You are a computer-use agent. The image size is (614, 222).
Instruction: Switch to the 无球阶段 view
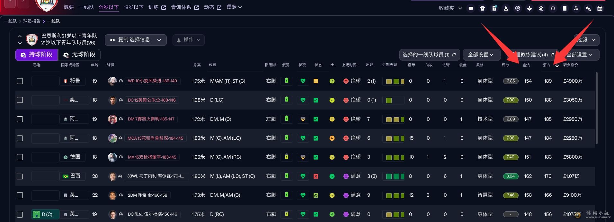click(x=79, y=55)
